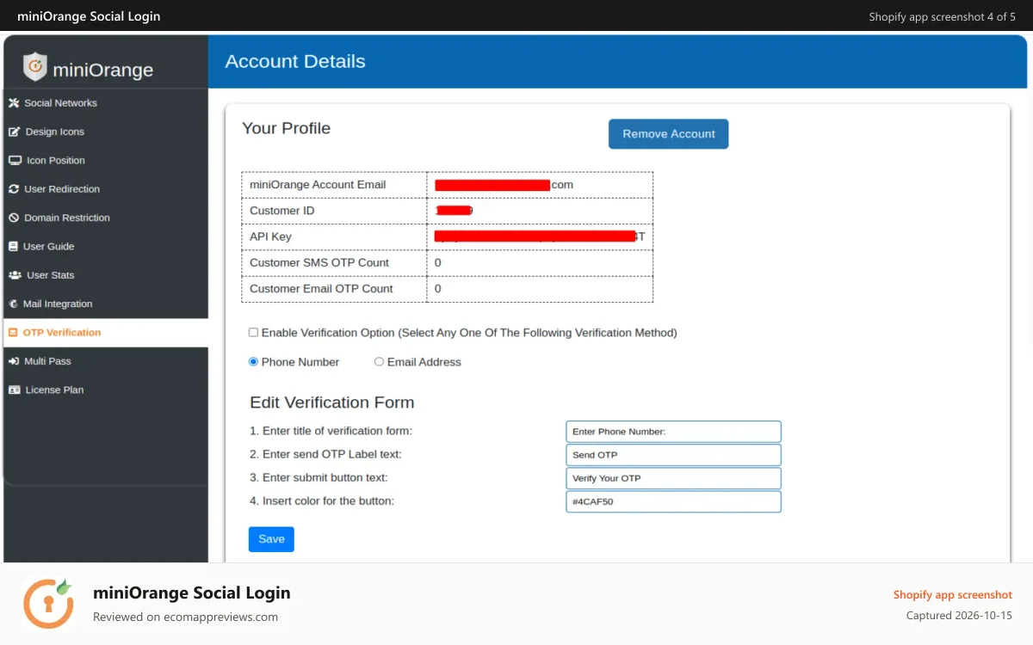Image resolution: width=1033 pixels, height=645 pixels.
Task: Click the OTP Verification orange icon
Action: point(13,333)
